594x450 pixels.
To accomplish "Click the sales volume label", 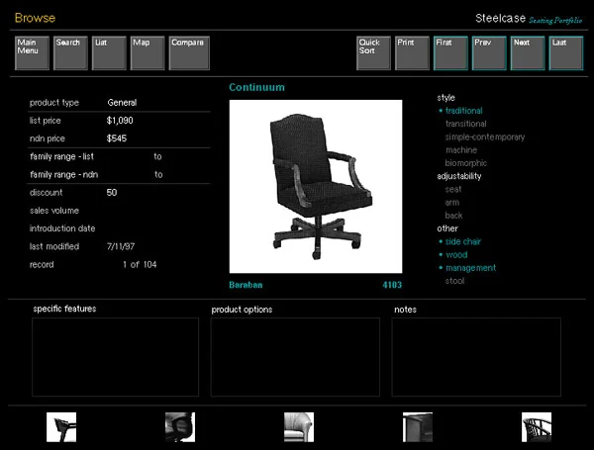I will (54, 211).
